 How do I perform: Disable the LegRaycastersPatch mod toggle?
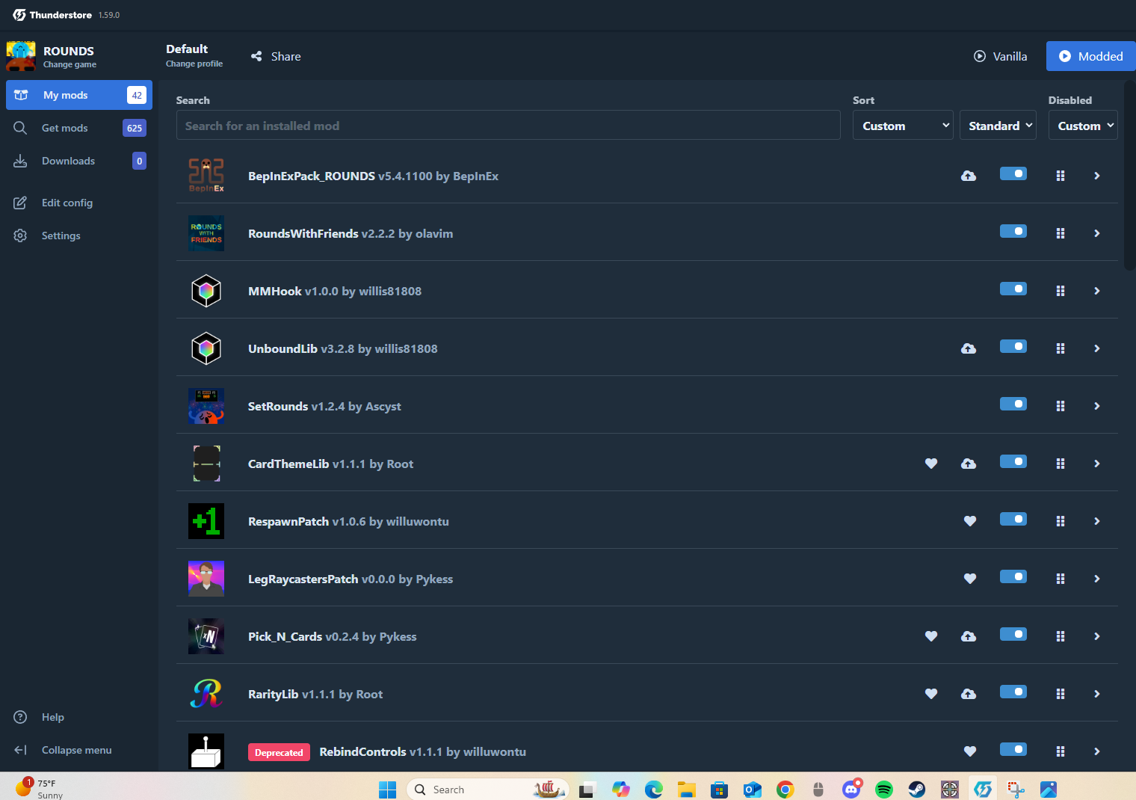click(x=1013, y=576)
